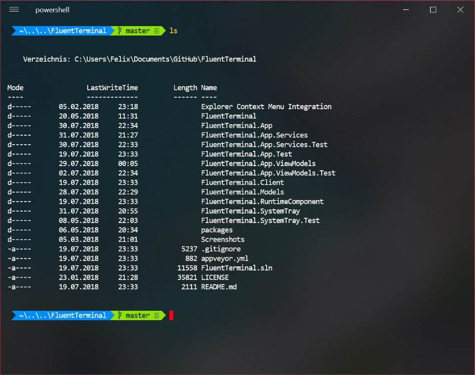Open the hamburger menu next to the powershell title
Viewport: 475px width, 375px height.
point(14,10)
